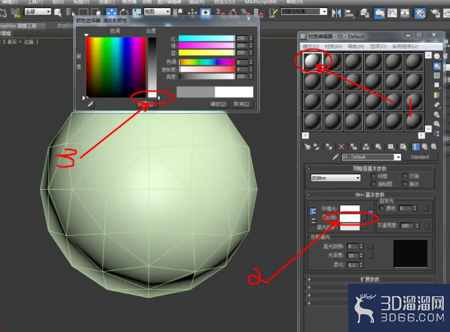Toggle the 3D Snaps icon
The width and height of the screenshot is (450, 332).
(x=220, y=12)
